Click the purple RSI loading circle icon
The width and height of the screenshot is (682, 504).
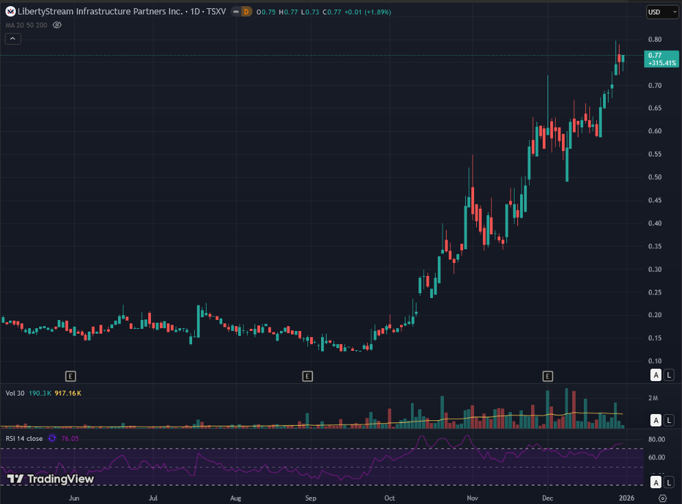coord(52,438)
